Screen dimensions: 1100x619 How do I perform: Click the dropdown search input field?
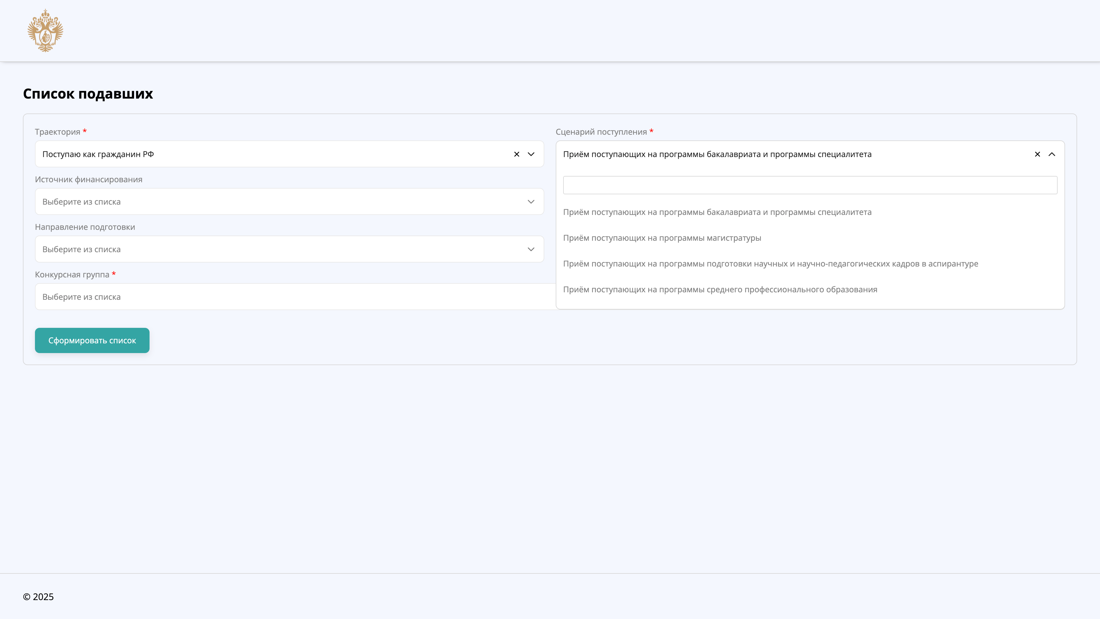click(x=809, y=185)
